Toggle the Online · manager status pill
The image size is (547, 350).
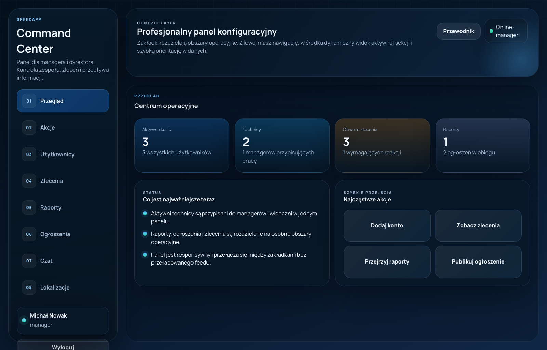click(506, 31)
